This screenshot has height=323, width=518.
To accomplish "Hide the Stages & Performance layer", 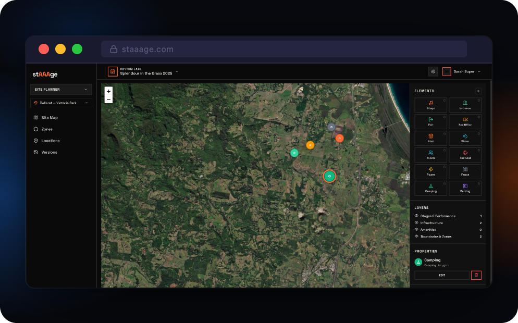I will (416, 216).
